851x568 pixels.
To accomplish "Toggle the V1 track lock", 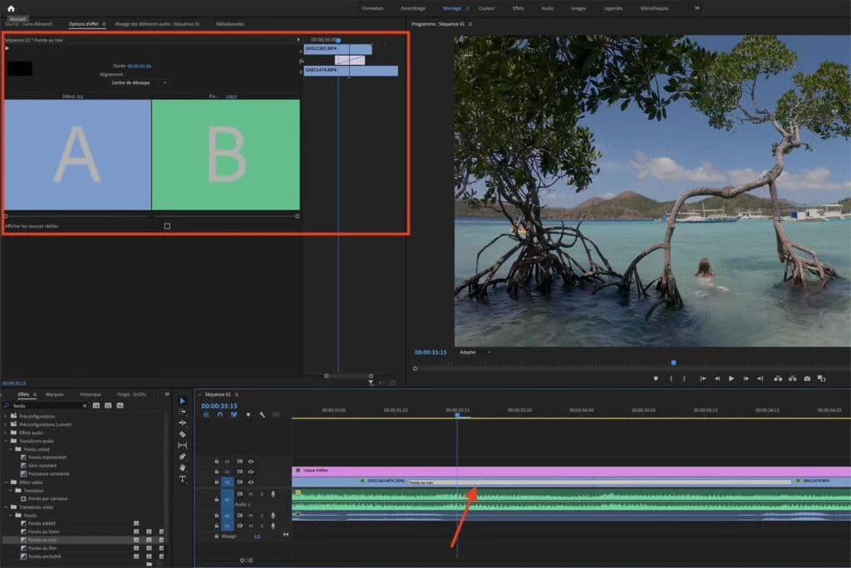I will pyautogui.click(x=217, y=482).
